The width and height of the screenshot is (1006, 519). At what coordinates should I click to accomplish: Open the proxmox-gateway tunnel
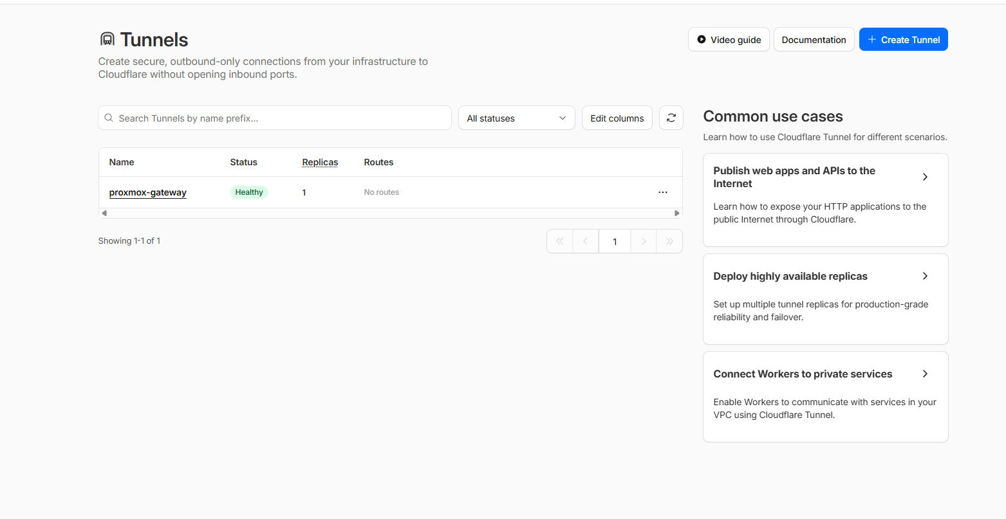click(148, 192)
